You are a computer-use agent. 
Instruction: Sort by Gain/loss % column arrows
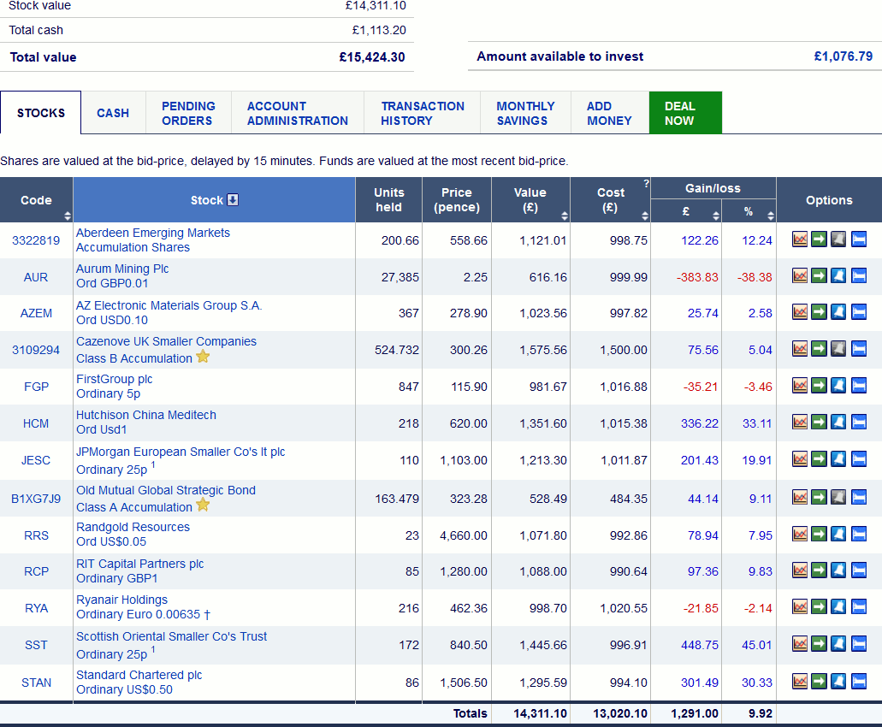[x=771, y=216]
